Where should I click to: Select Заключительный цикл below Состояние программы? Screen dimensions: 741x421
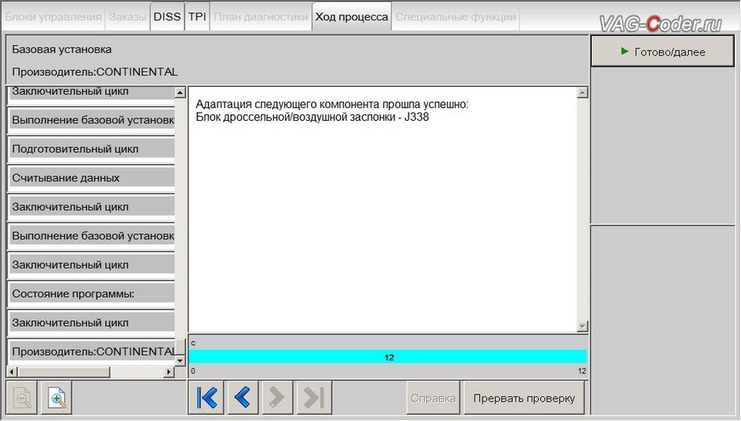pos(92,322)
